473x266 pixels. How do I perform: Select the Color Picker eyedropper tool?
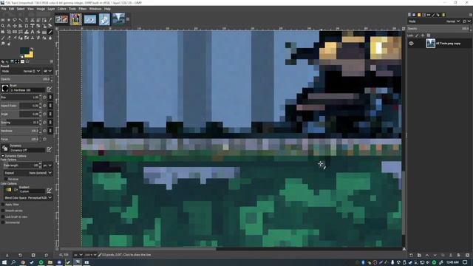coord(50,20)
